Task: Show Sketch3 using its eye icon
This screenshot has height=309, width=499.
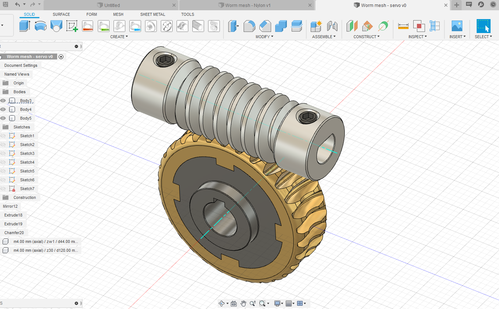Action: coord(3,153)
